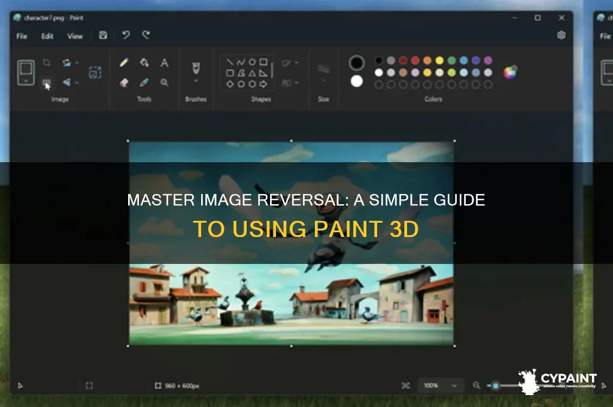The height and width of the screenshot is (407, 613).
Task: Open the Settings gear
Action: (x=561, y=35)
